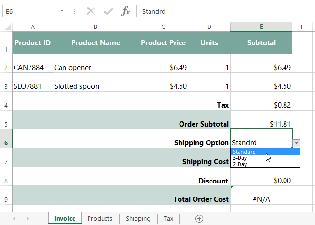
Task: Click in the formula bar text field
Action: 223,11
